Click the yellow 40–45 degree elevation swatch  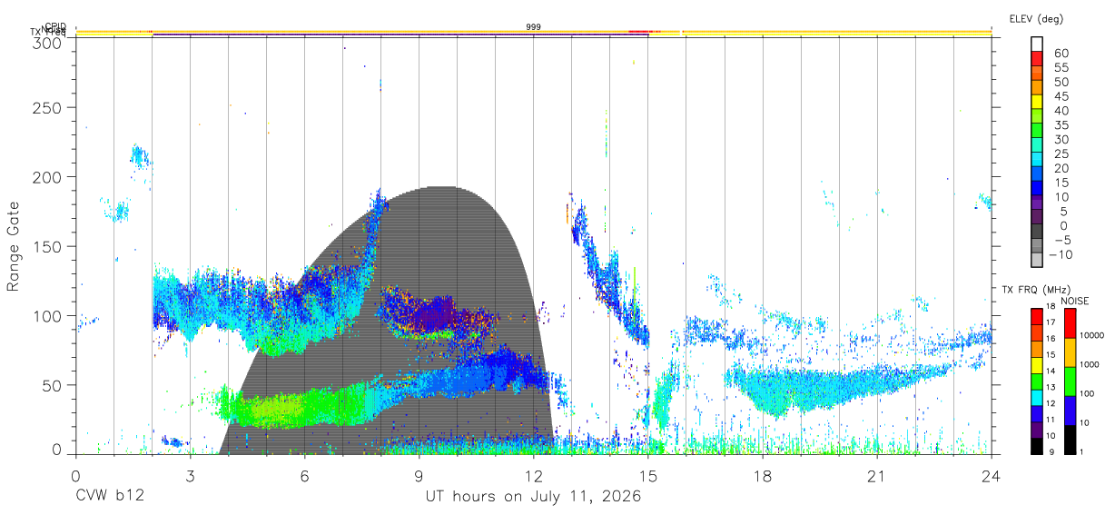point(1037,102)
